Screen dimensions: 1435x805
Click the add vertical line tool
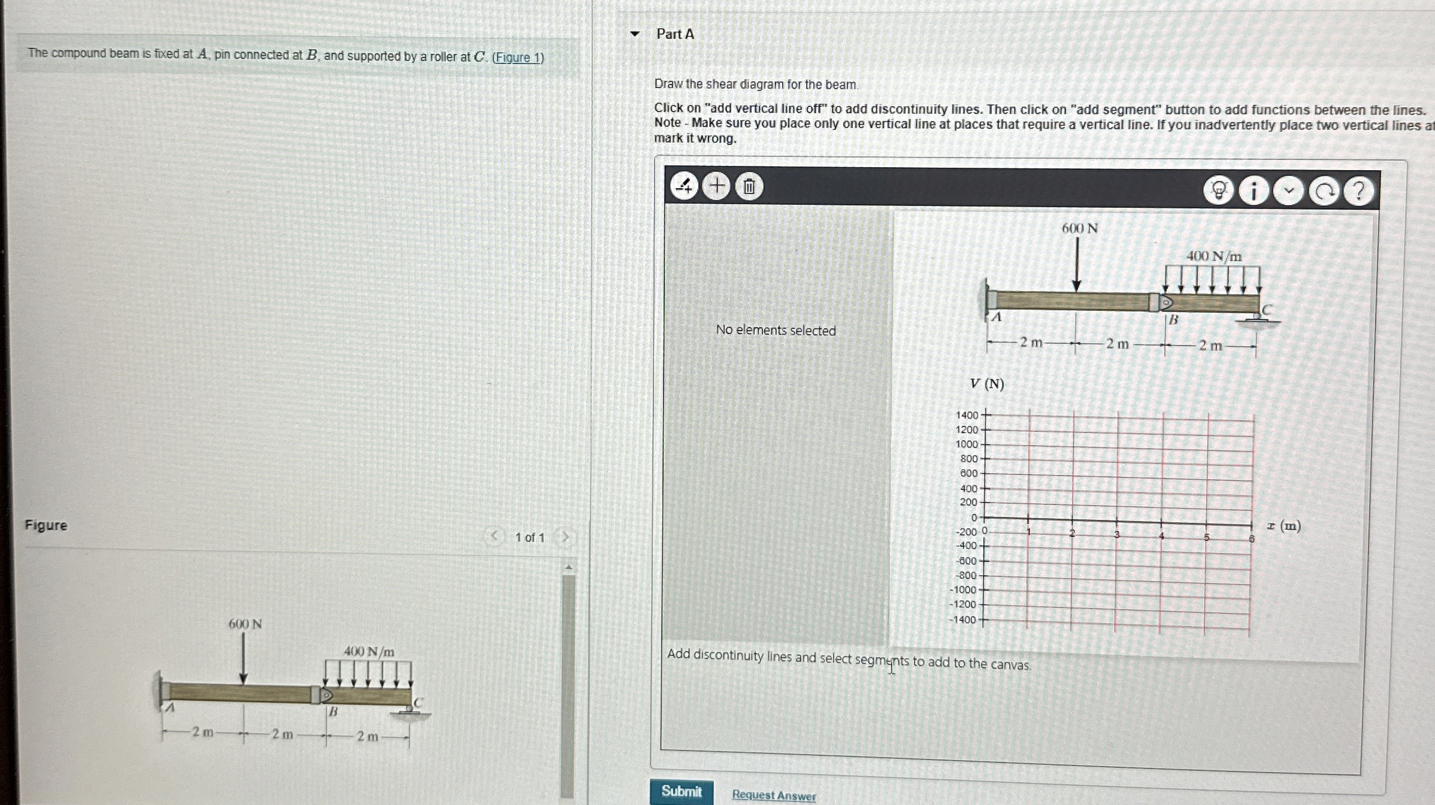[x=684, y=186]
